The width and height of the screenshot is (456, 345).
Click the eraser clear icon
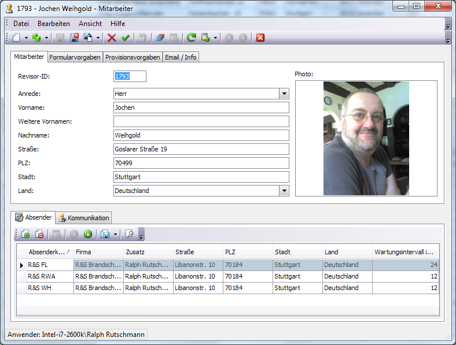click(x=160, y=38)
